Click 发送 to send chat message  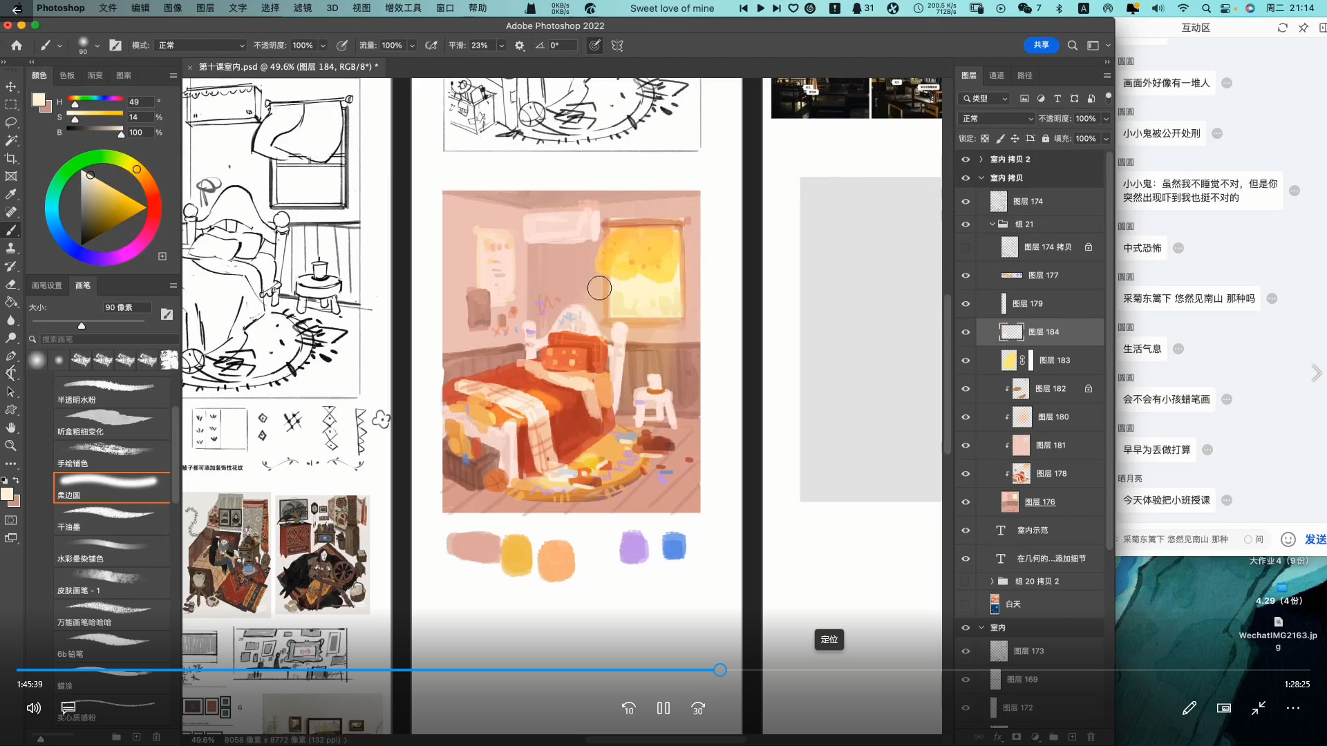(x=1315, y=539)
